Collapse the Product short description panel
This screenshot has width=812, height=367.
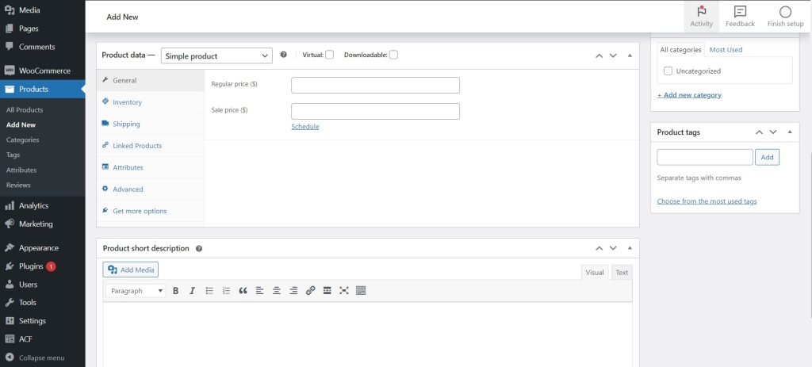630,248
